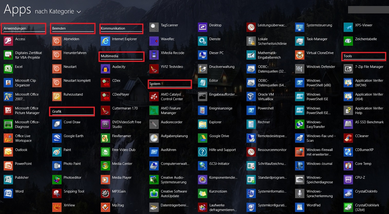This screenshot has height=214, width=389.
Task: Click the Free Video Dub label
Action: [x=124, y=150]
